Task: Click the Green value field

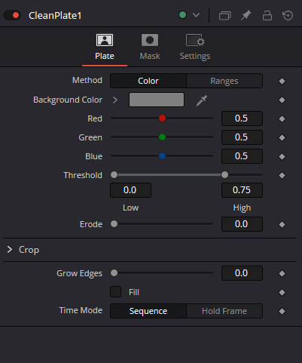Action: point(242,137)
